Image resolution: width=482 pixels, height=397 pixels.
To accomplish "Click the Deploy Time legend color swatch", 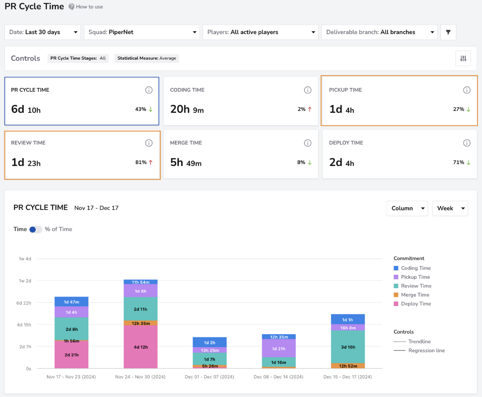I will [396, 304].
